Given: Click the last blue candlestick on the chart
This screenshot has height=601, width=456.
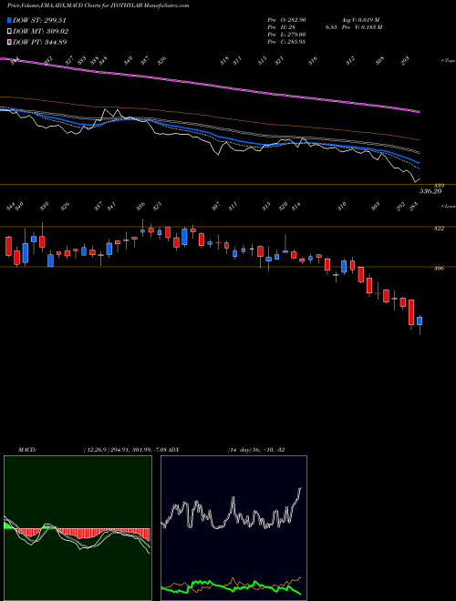Looking at the screenshot, I should point(420,321).
